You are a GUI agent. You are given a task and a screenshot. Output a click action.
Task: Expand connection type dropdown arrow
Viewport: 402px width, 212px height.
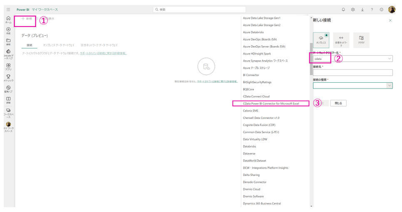[x=390, y=86]
